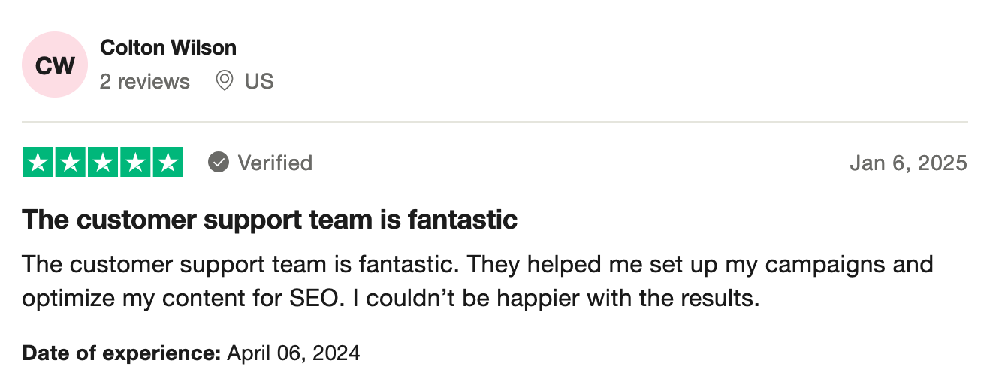Click the second green rating star
Screen dimensions: 999x387
tap(70, 162)
